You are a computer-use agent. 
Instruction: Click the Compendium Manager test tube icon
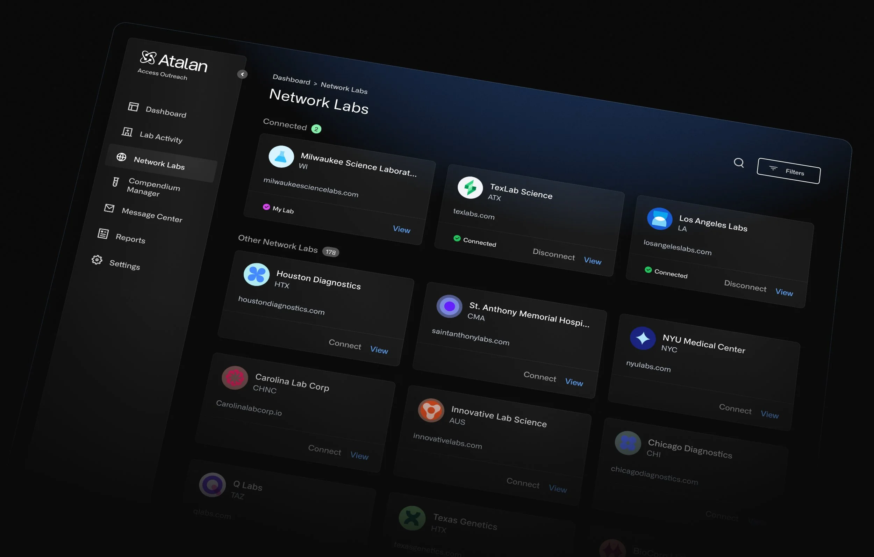click(x=115, y=182)
